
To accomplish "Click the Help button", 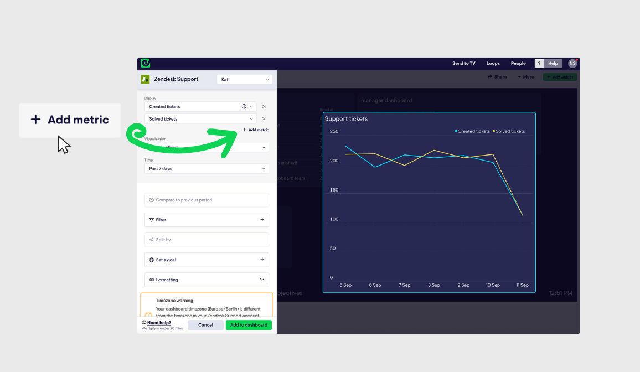I will 553,63.
